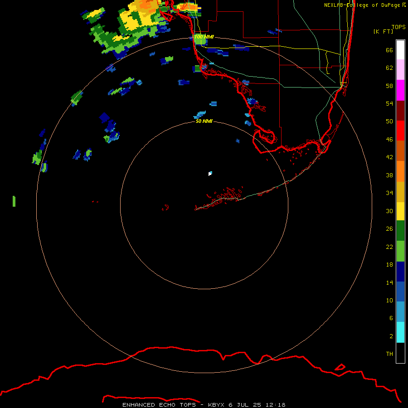Click legend value 58
This screenshot has height=408, width=408.
pyautogui.click(x=389, y=86)
